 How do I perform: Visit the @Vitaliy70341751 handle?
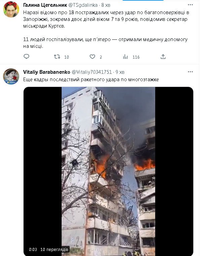(x=92, y=72)
